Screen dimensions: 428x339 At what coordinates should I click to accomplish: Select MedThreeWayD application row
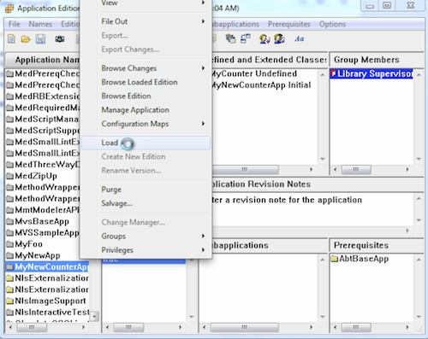tap(47, 165)
